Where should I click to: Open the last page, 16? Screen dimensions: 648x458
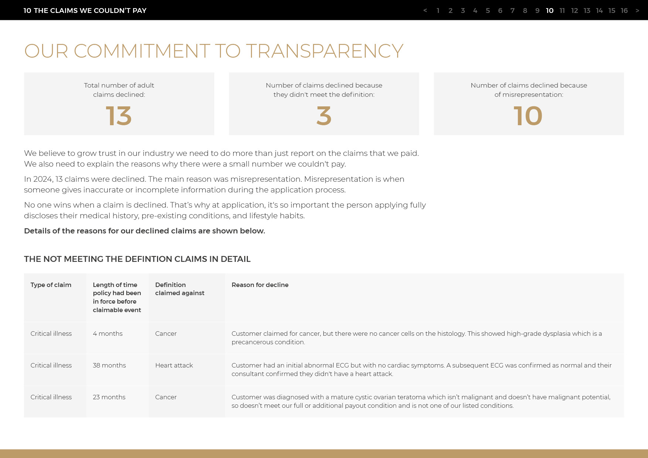click(624, 10)
